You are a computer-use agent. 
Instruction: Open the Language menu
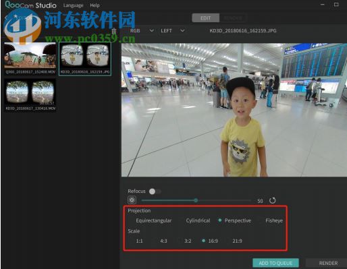pyautogui.click(x=73, y=5)
